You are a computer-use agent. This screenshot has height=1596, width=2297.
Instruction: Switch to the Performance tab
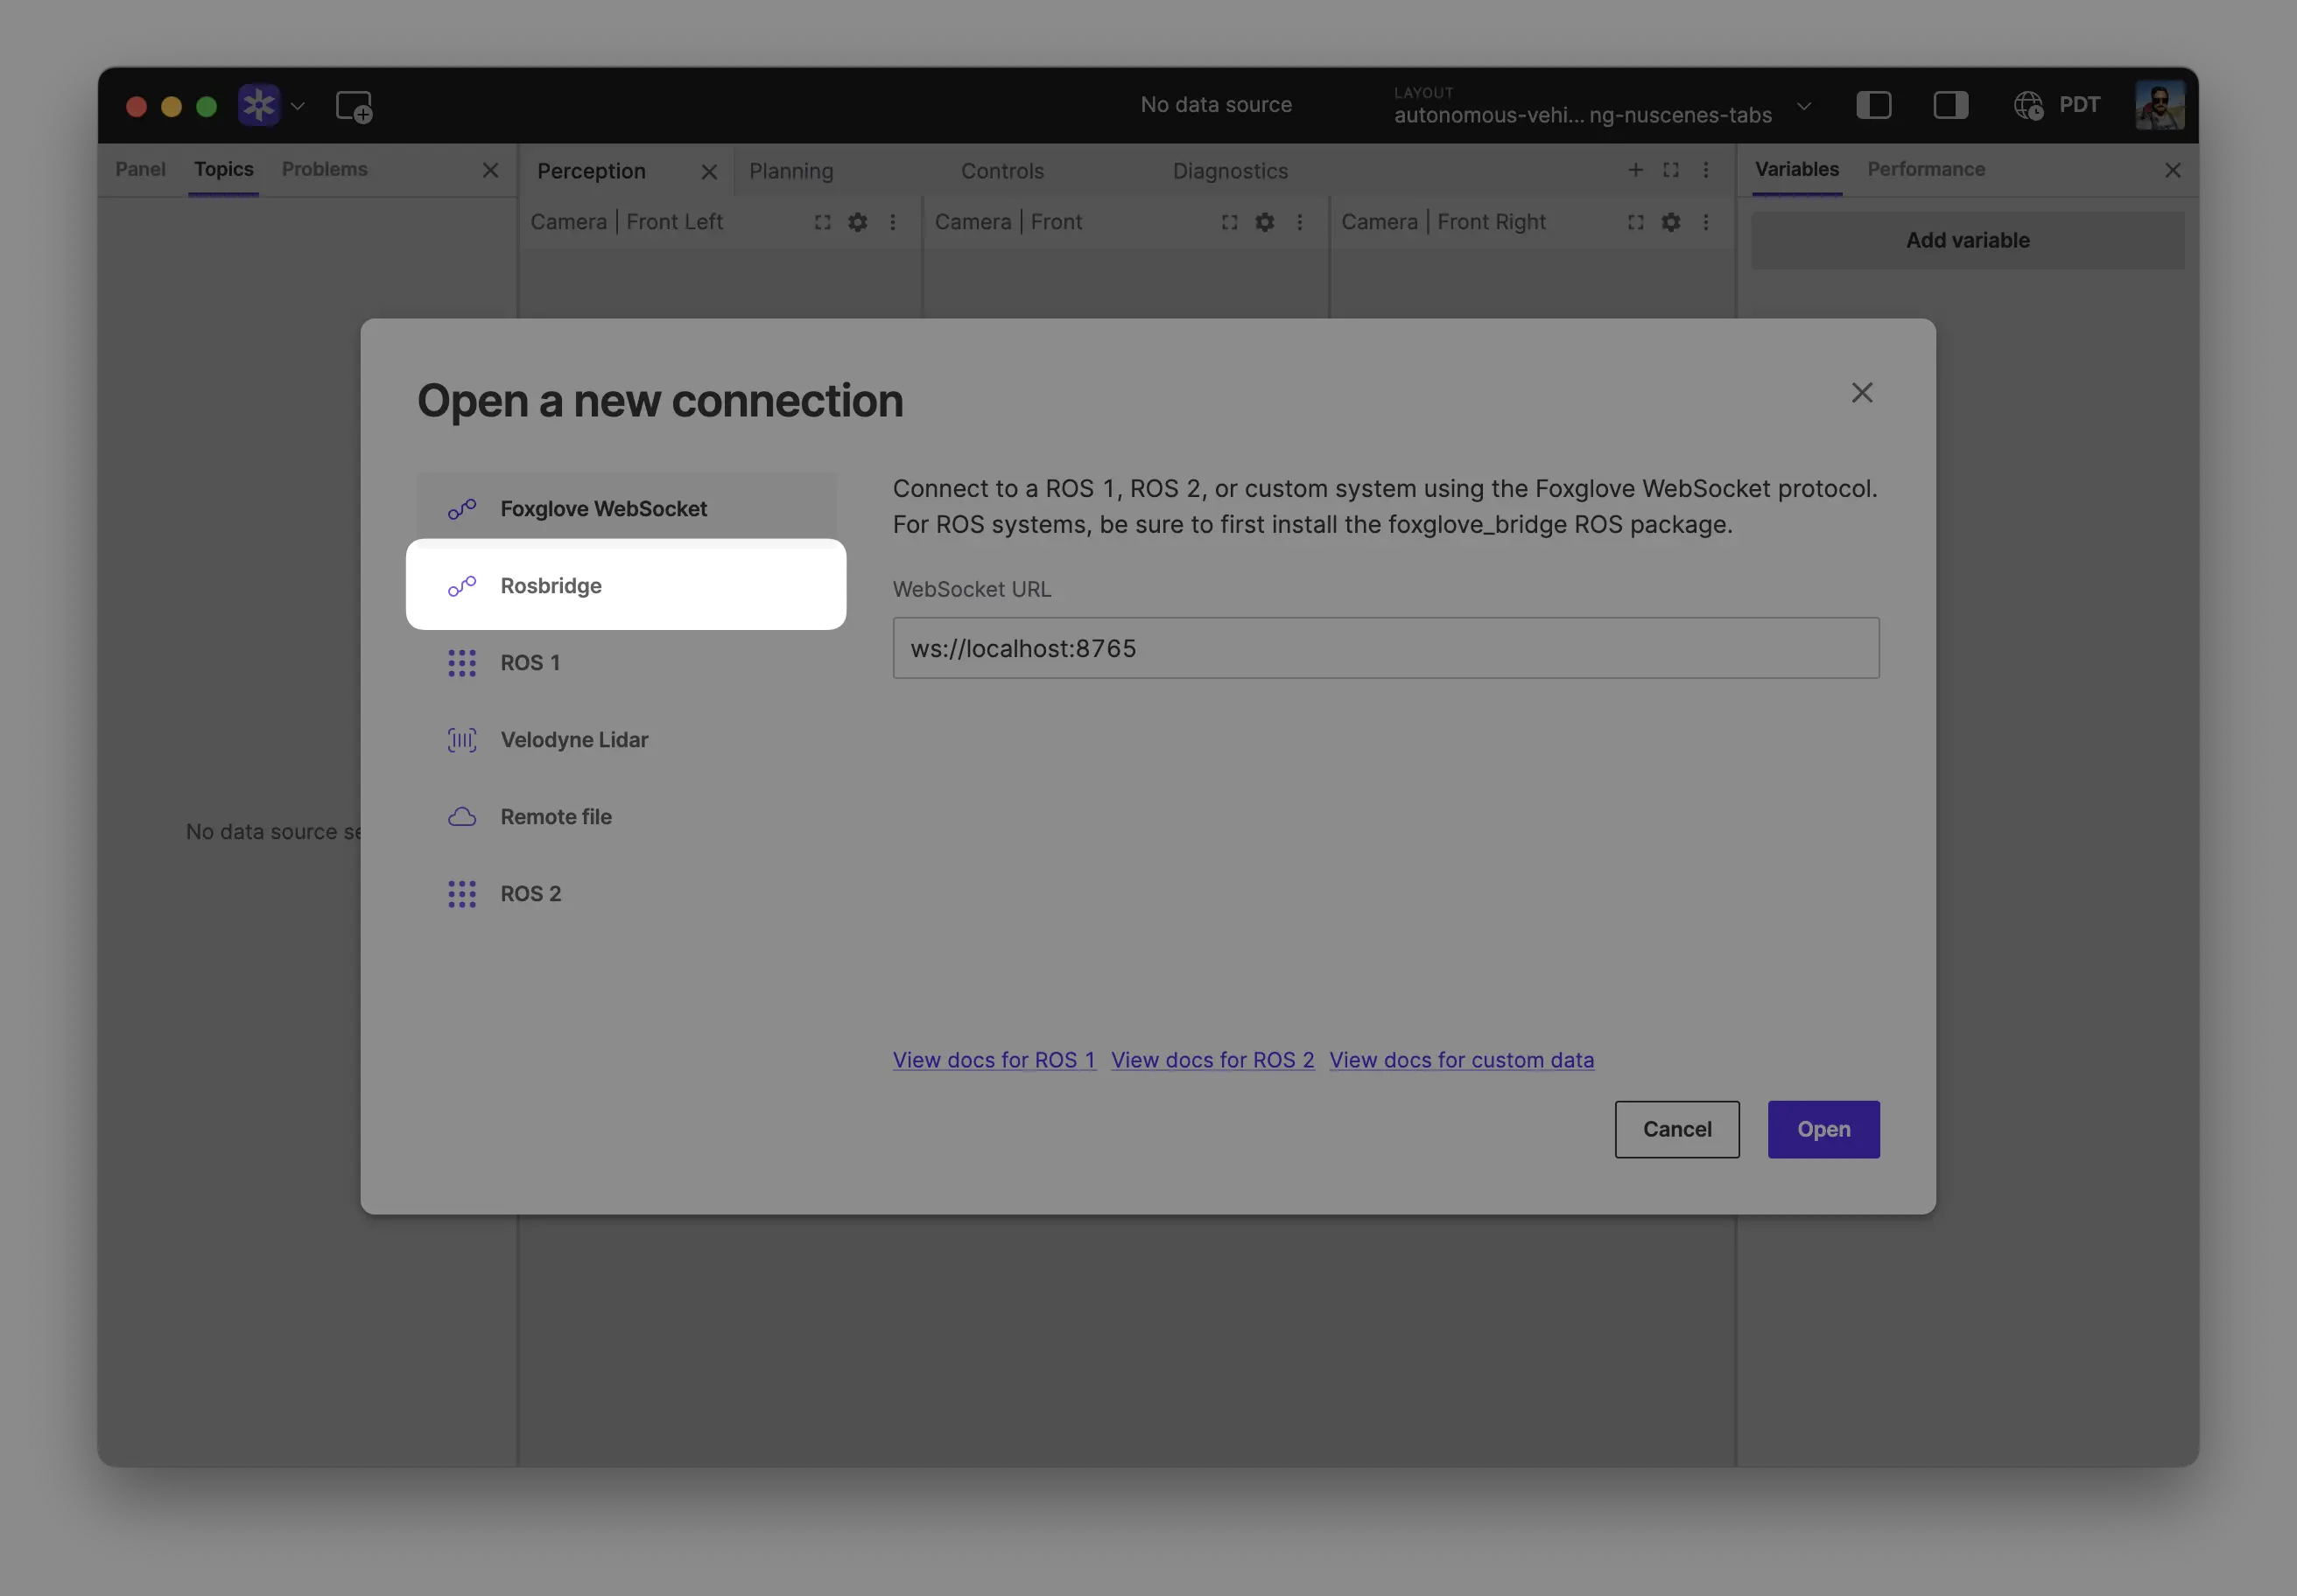point(1926,169)
